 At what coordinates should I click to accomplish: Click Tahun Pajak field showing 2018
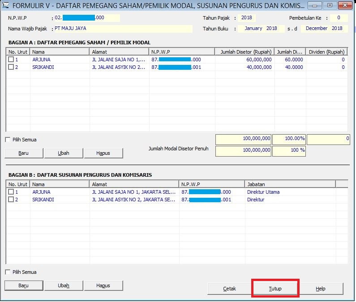[x=247, y=18]
